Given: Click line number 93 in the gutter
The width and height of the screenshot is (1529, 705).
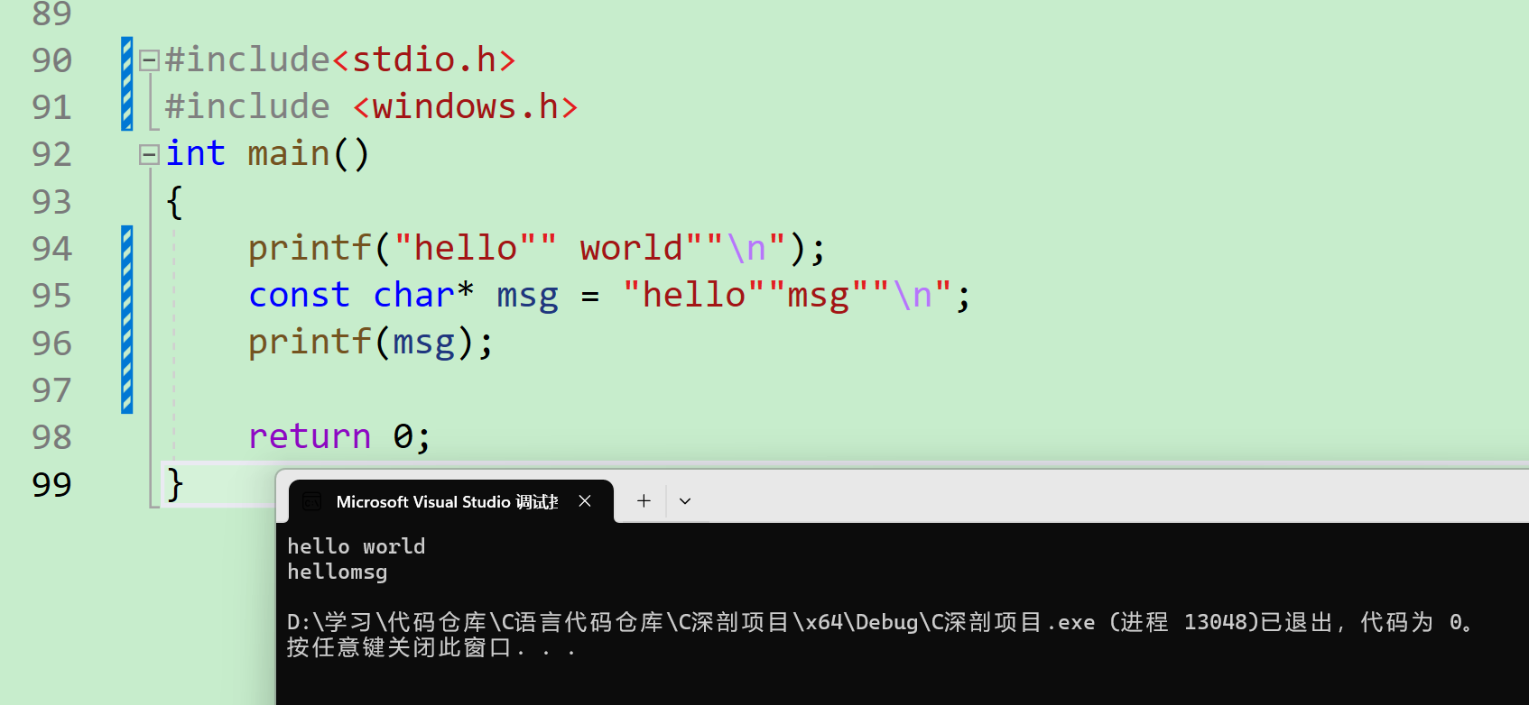Looking at the screenshot, I should click(51, 202).
